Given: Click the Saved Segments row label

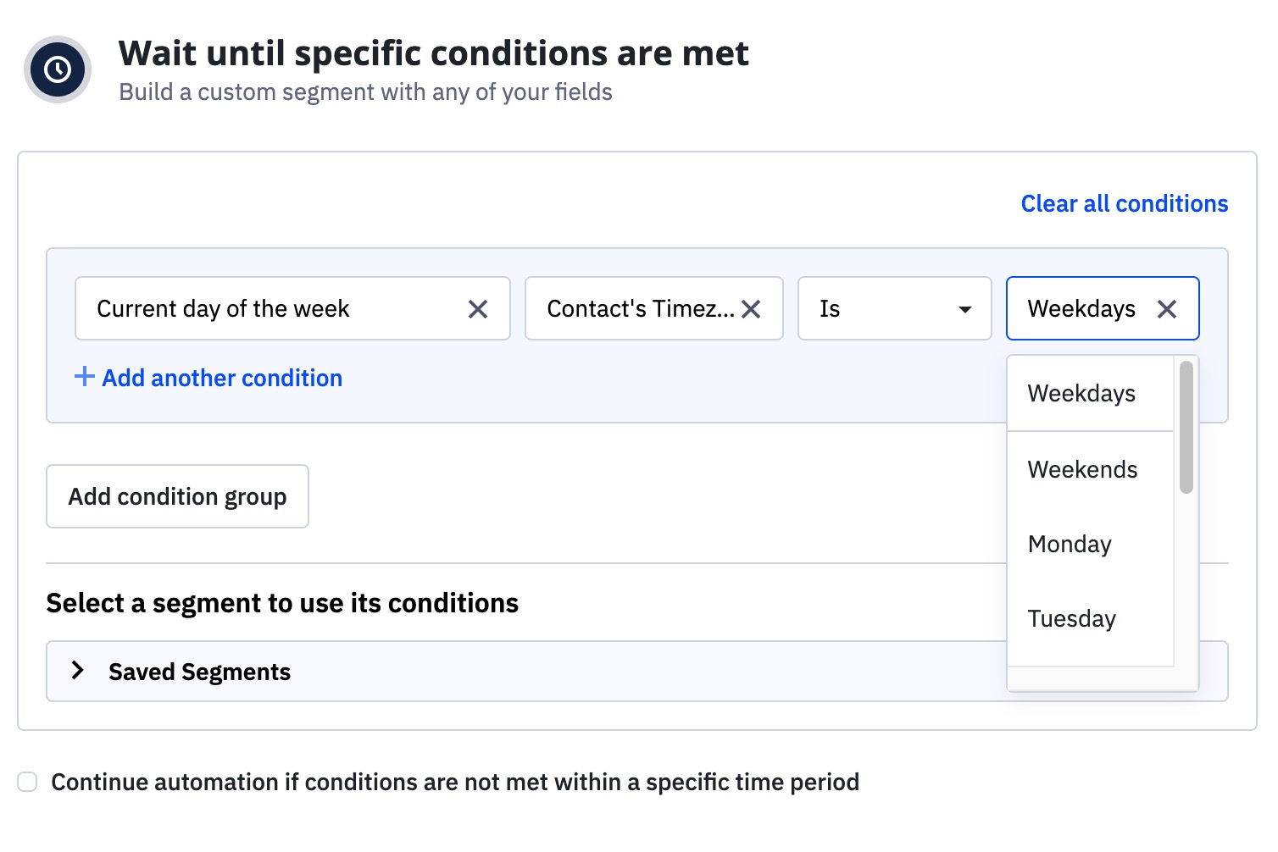Looking at the screenshot, I should click(199, 672).
